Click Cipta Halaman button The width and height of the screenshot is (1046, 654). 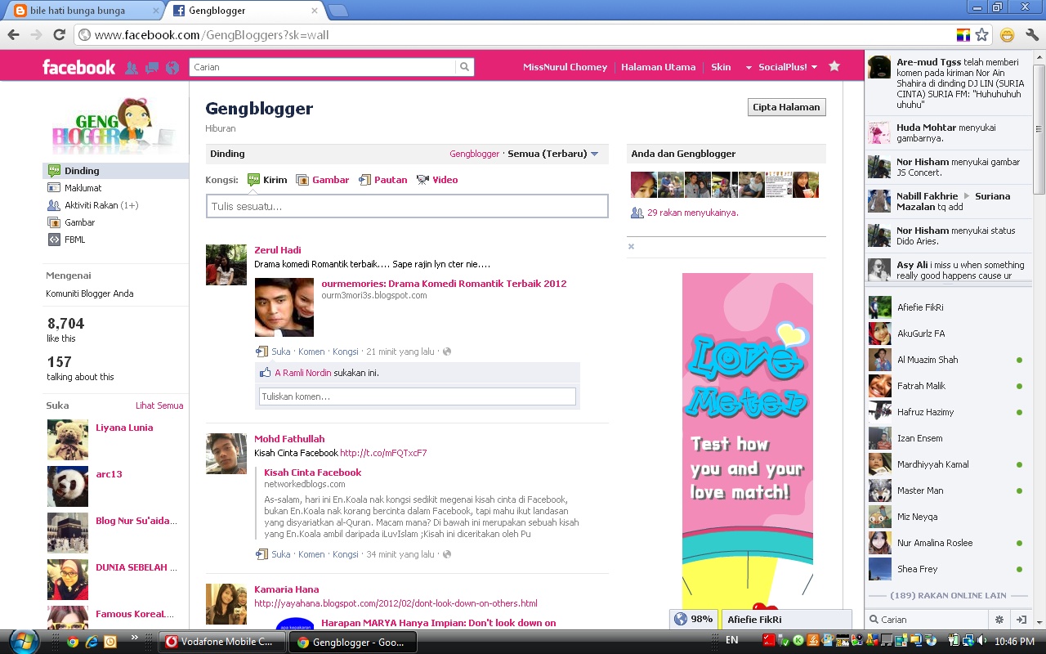[786, 107]
